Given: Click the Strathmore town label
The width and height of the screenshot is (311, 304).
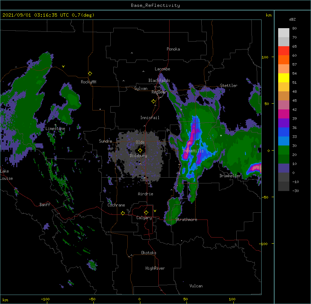Looking at the screenshot, I should click(186, 220).
